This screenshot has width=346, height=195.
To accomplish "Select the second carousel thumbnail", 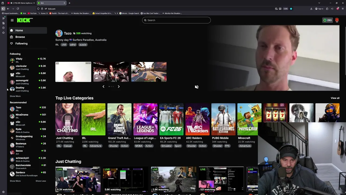I will tap(111, 72).
